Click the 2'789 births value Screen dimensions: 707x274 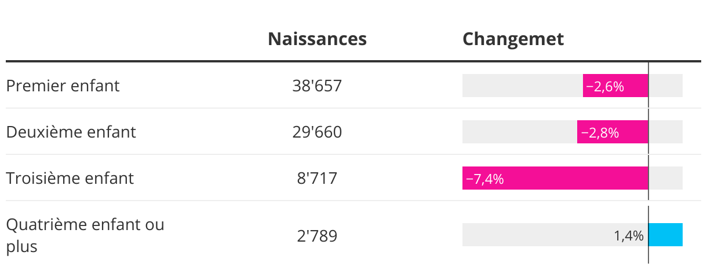click(317, 236)
